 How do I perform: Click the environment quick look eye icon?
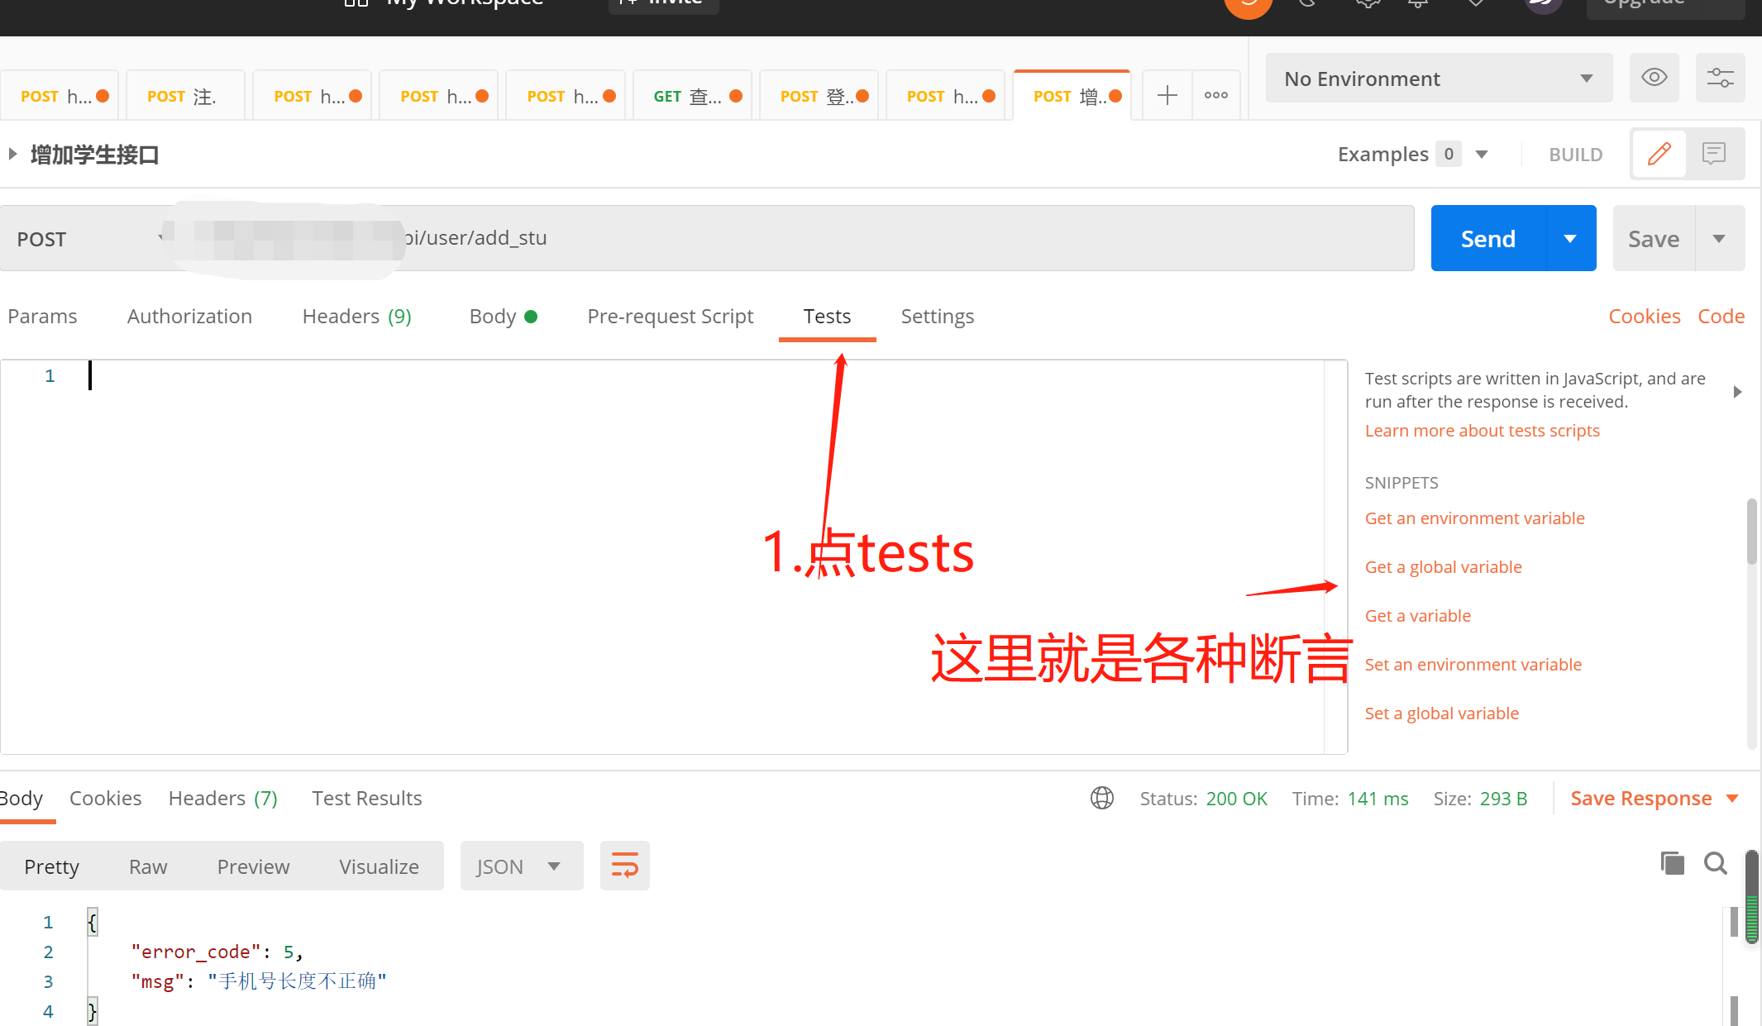[1654, 78]
